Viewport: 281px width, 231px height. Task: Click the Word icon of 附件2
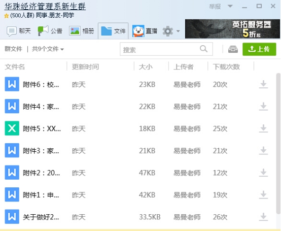(x=12, y=172)
